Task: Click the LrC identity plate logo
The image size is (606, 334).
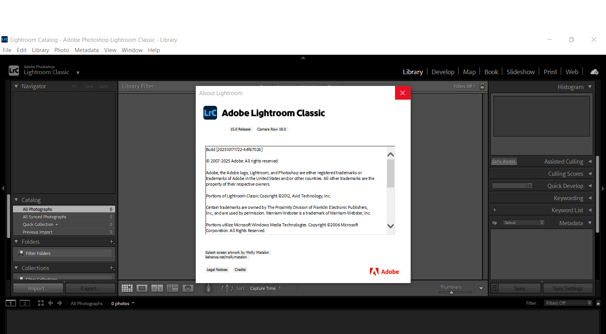Action: (14, 70)
